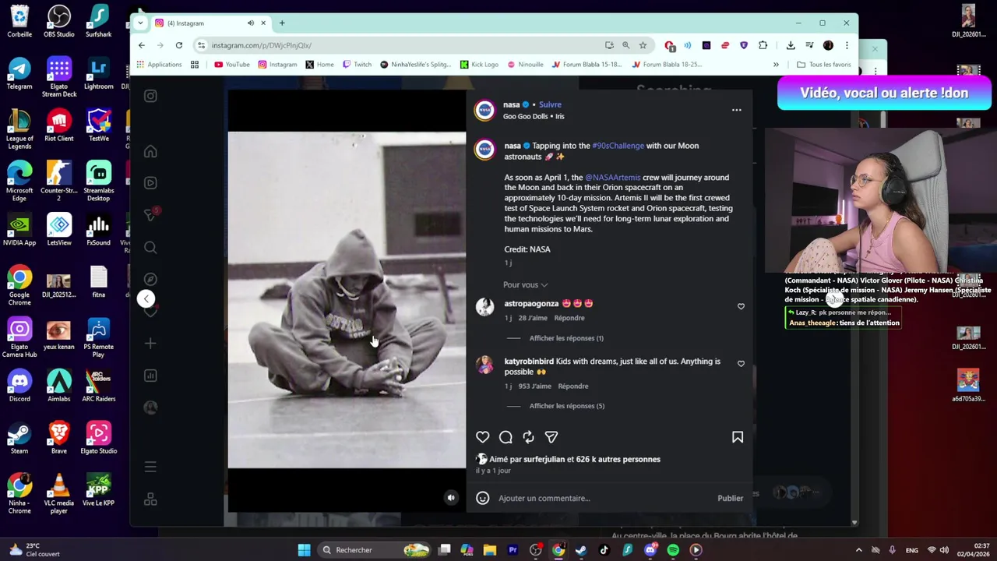
Task: Open NASA profile avatar in post header
Action: [x=484, y=110]
